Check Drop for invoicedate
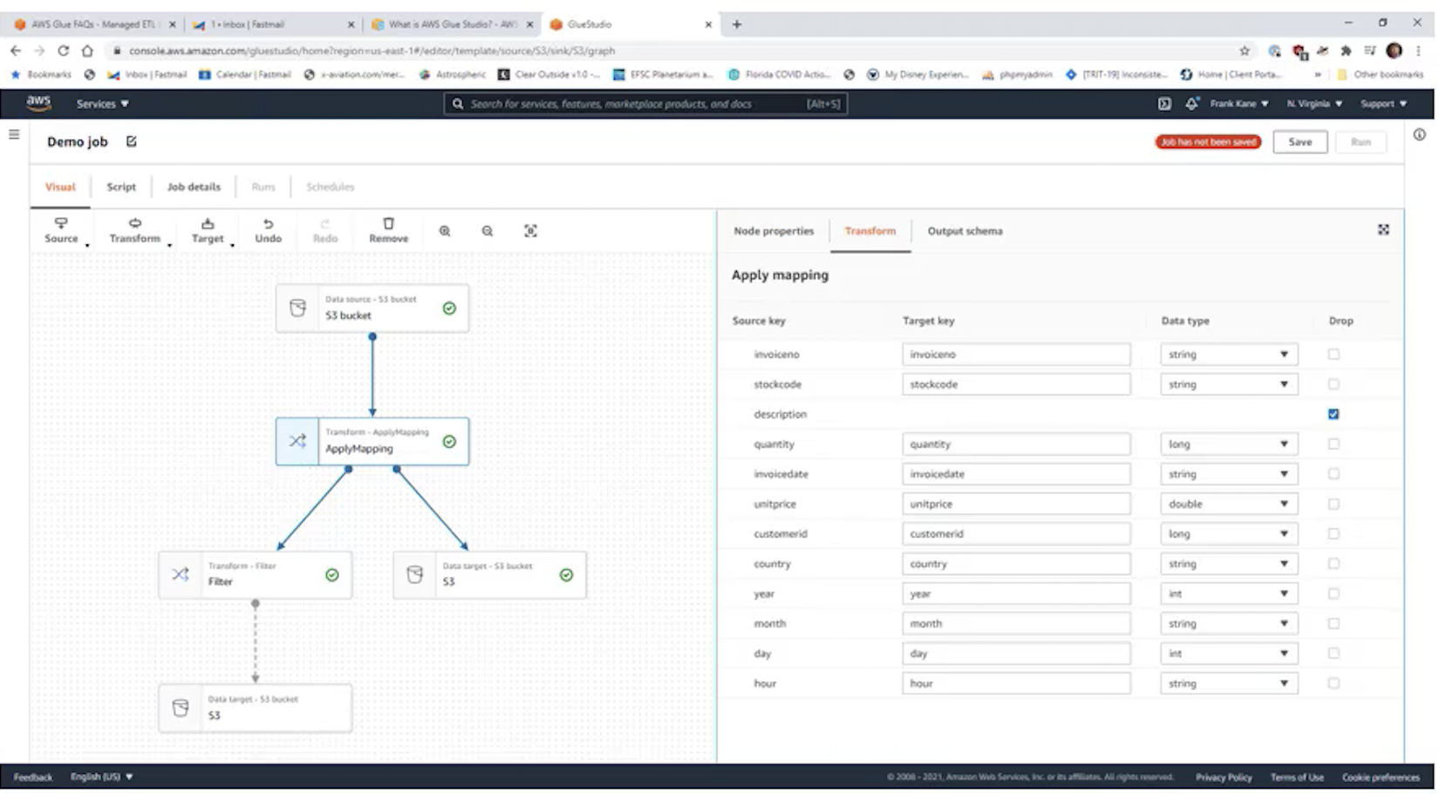Image resolution: width=1439 pixels, height=794 pixels. tap(1333, 474)
